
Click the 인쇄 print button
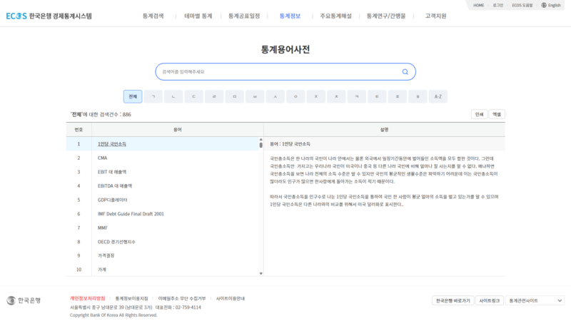coord(479,114)
